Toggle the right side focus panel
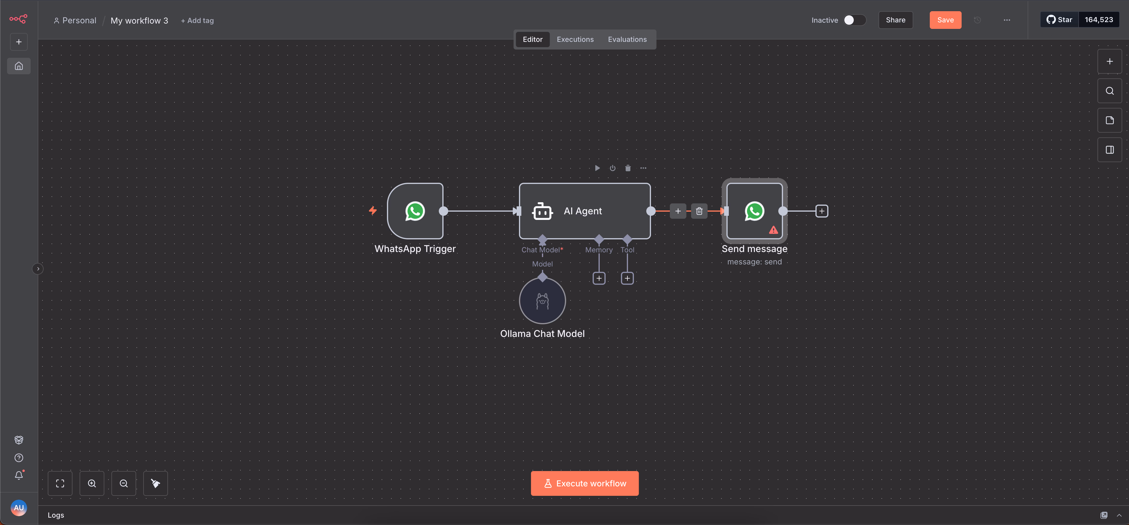 coord(1109,149)
